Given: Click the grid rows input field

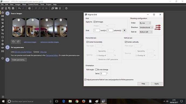Looking at the screenshot, I should (x=97, y=30).
